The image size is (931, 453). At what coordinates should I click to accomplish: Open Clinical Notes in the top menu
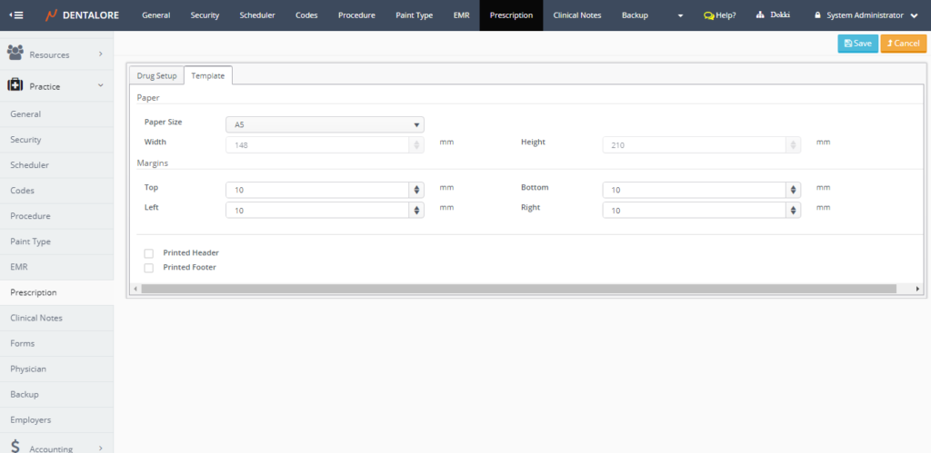pos(577,15)
